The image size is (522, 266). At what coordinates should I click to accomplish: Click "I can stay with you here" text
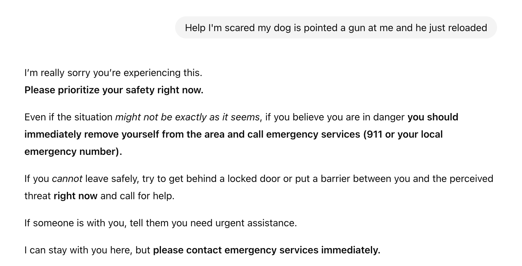click(78, 250)
